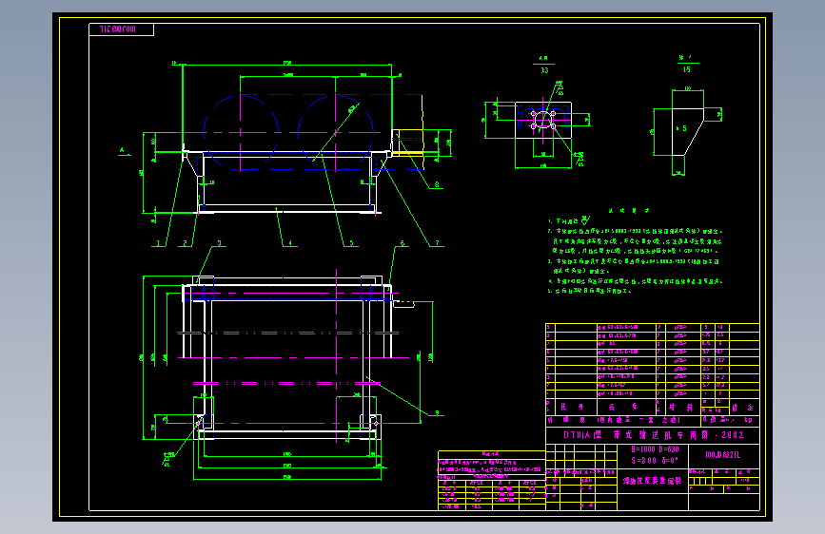The height and width of the screenshot is (534, 825).
Task: Select part callout number 3 label
Action: click(220, 243)
